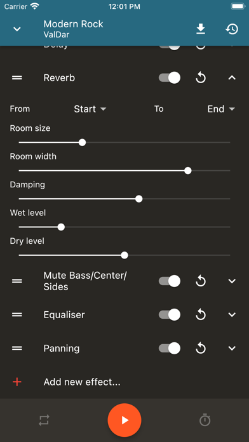Reset the Reverb effect settings
This screenshot has width=249, height=442.
(x=201, y=78)
